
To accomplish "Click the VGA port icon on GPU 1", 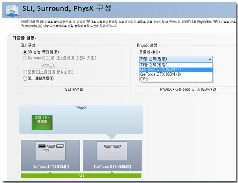I will pyautogui.click(x=46, y=150).
